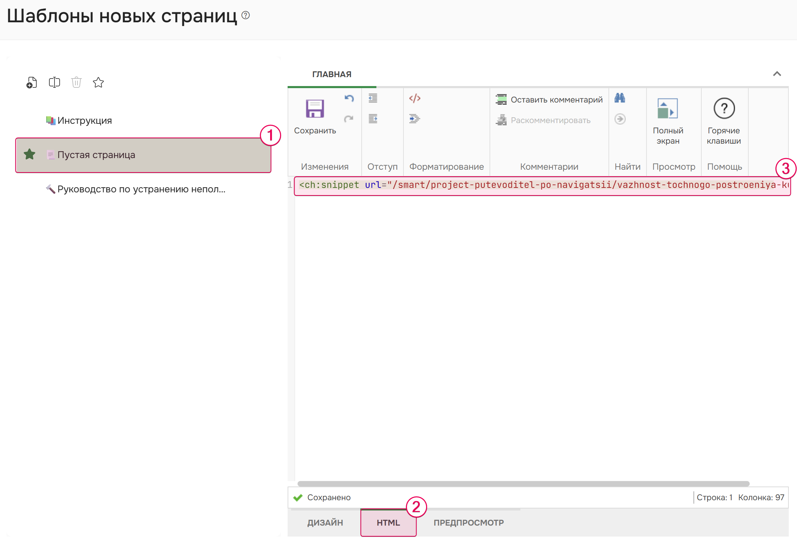Screen dimensions: 797x540
Task: Collapse the ribbon with the chevron
Action: [x=777, y=74]
